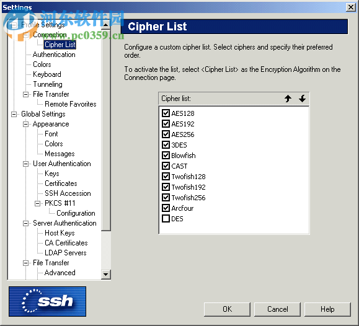Open the Keyboard settings page
This screenshot has width=359, height=326.
click(x=47, y=74)
